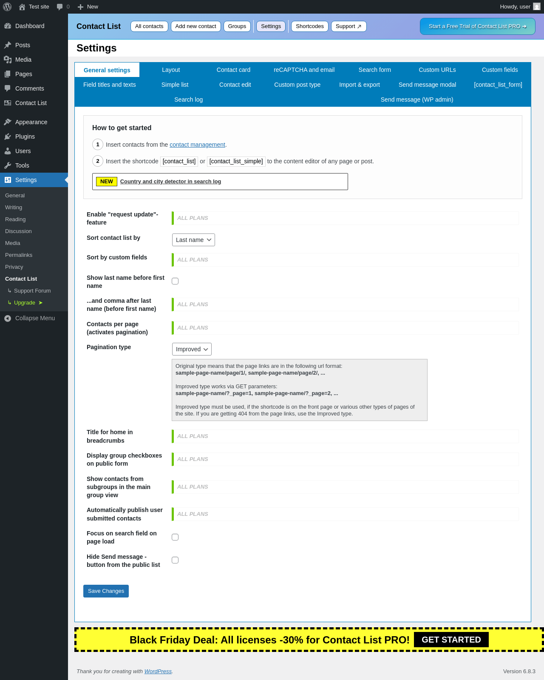Viewport: 544px width, 680px height.
Task: Expand the Pagination type dropdown
Action: click(x=192, y=349)
